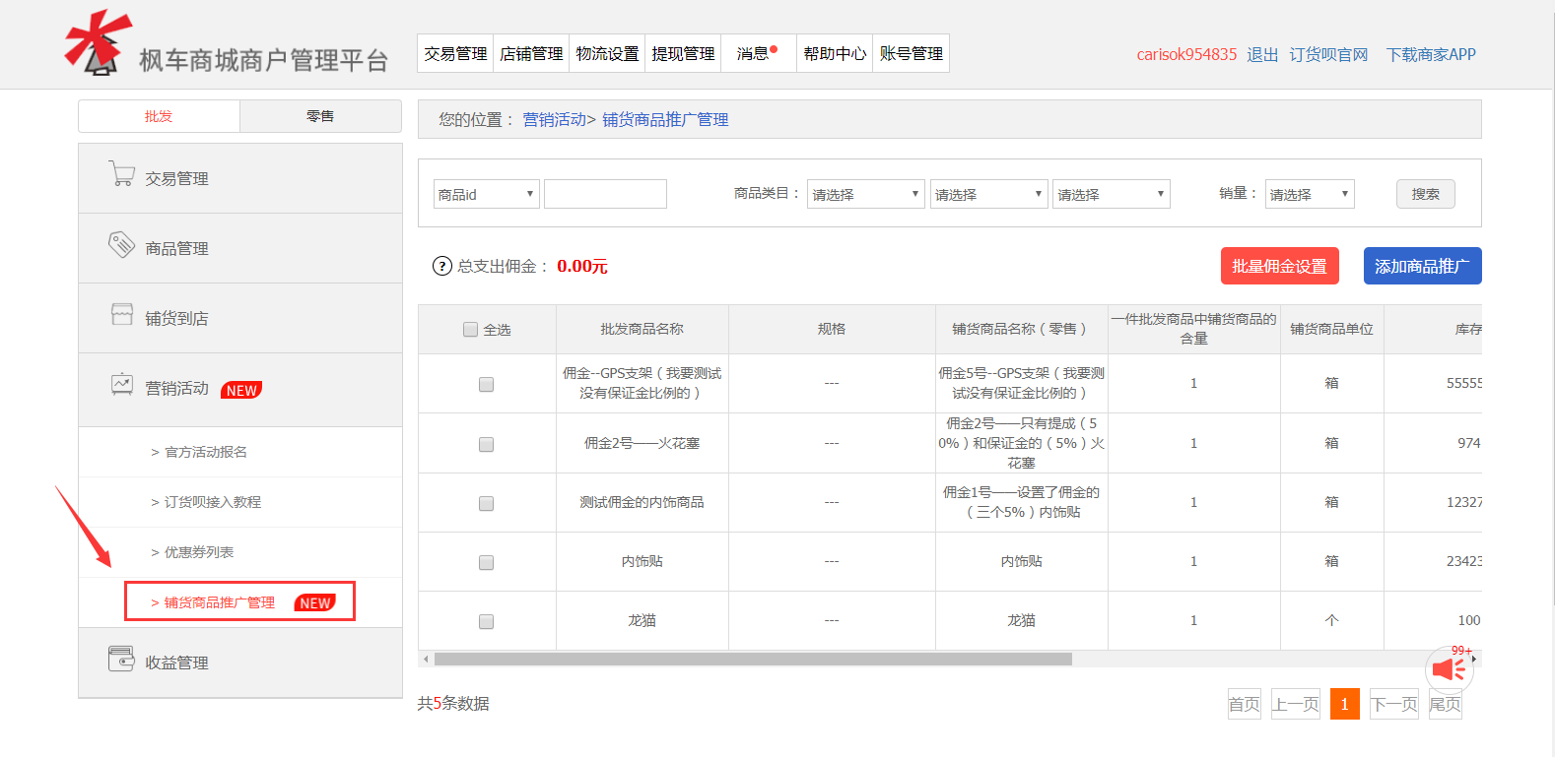Image resolution: width=1555 pixels, height=757 pixels.
Task: Open the 订货呗官网 link
Action: tap(1328, 54)
